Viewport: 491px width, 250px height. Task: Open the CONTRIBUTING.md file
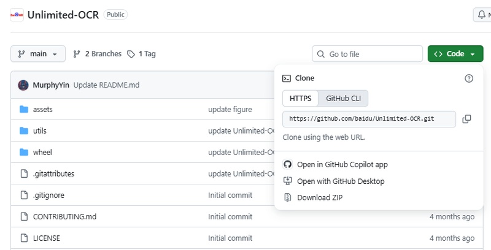tap(65, 216)
